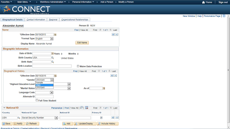Show previous row in Name section

click(x=100, y=30)
